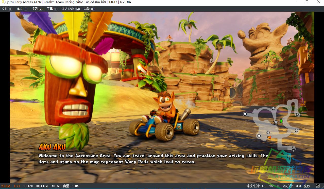
Task: Click the yuzu application icon in title bar
Action: (x=4, y=2)
